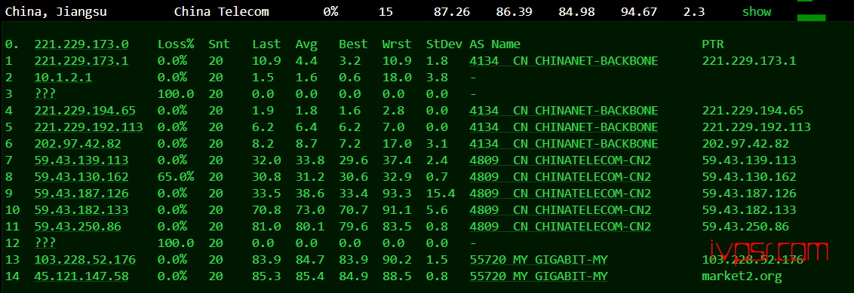Screen dimensions: 854x293
Task: Click the "Loss%" column header
Action: tap(176, 44)
